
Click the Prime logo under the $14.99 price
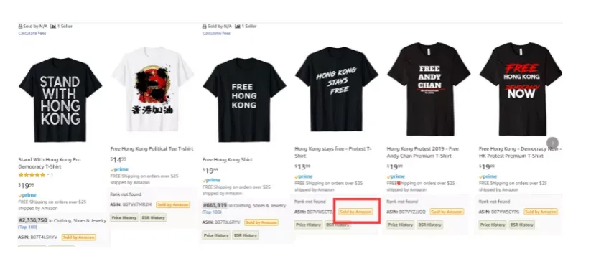coord(119,169)
